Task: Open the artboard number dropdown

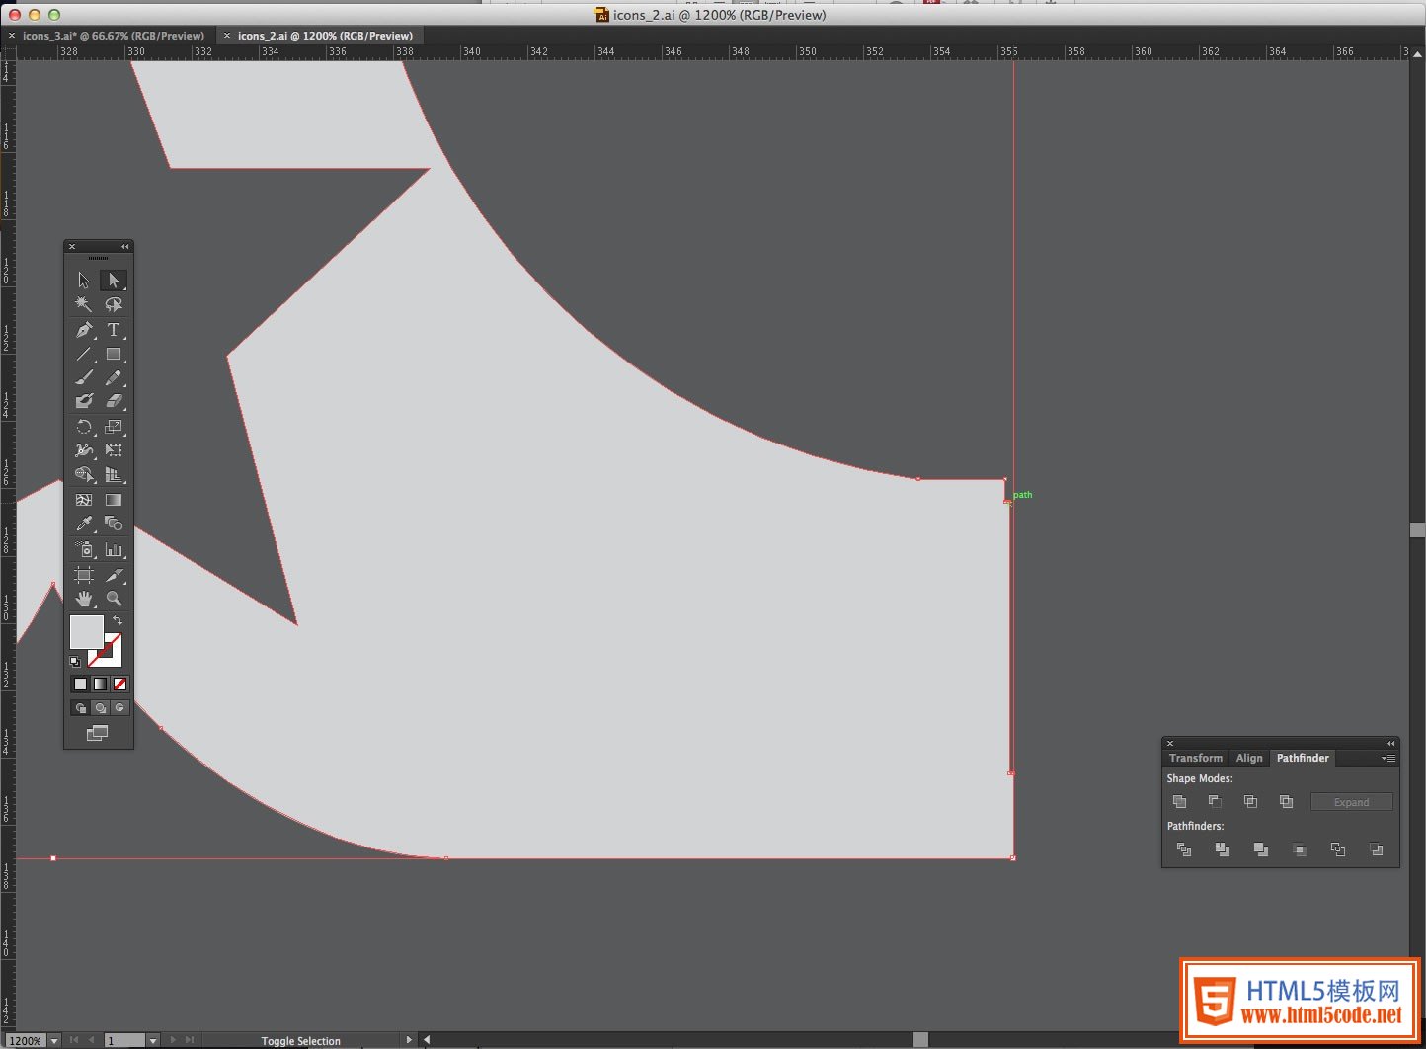Action: (x=152, y=1041)
